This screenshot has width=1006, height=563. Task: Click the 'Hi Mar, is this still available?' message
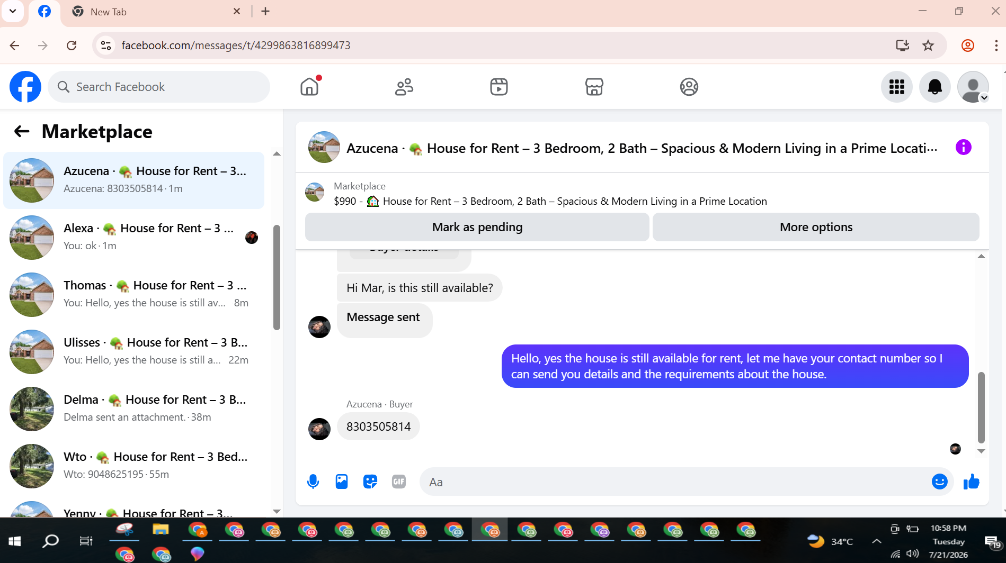420,288
